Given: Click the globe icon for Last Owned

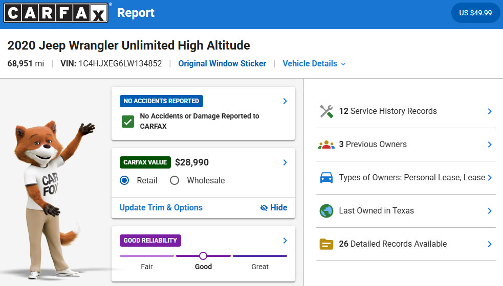Looking at the screenshot, I should 326,211.
